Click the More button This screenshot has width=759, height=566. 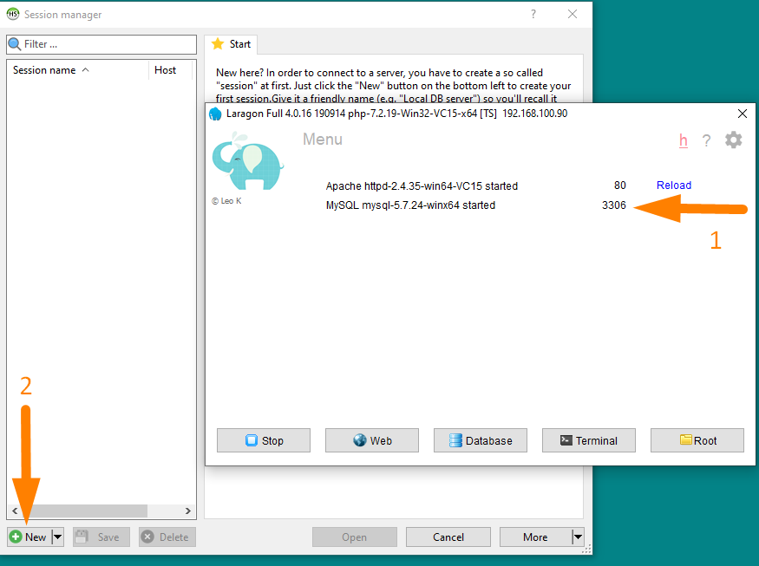[x=535, y=537]
